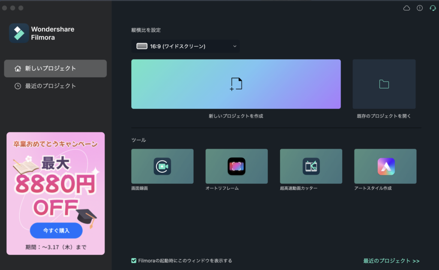Image resolution: width=439 pixels, height=270 pixels.
Task: Click the 既存のプロジェクトを開く label
Action: pyautogui.click(x=384, y=116)
